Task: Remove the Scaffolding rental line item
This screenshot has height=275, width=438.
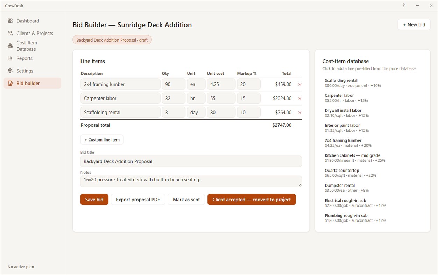Action: pyautogui.click(x=300, y=113)
